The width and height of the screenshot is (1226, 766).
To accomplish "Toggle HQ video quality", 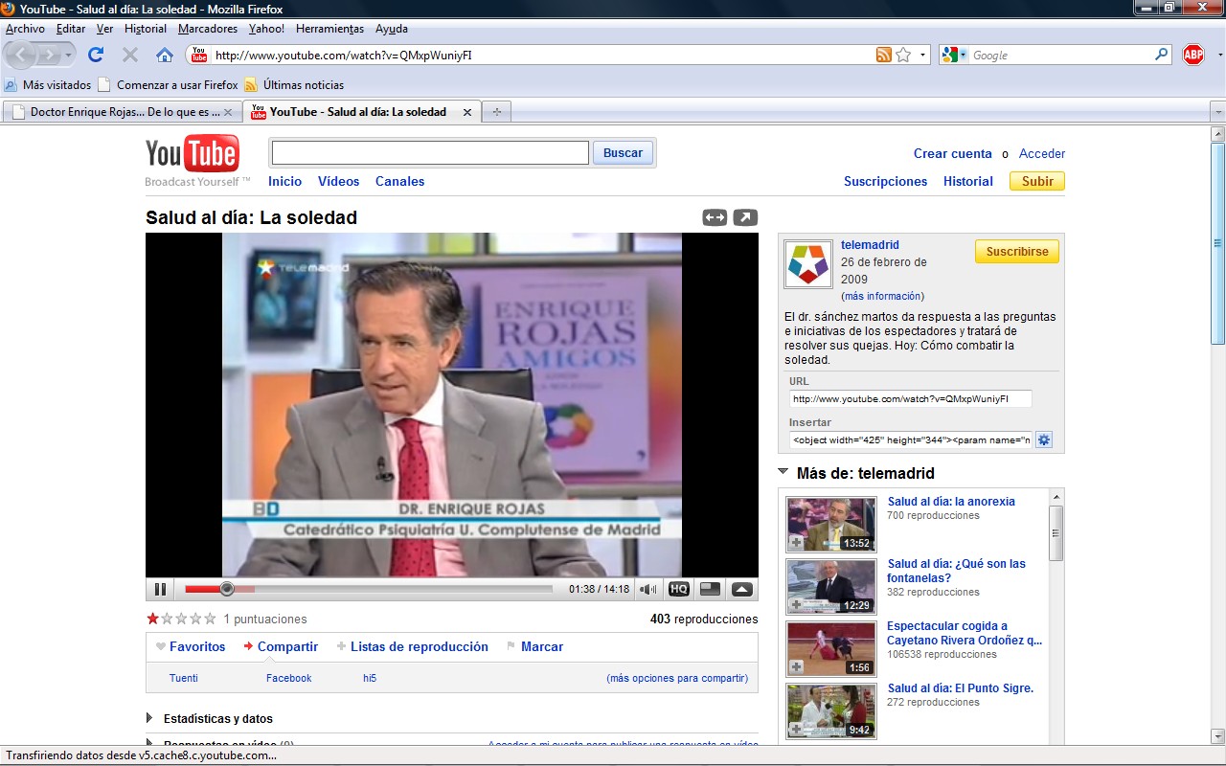I will 678,589.
